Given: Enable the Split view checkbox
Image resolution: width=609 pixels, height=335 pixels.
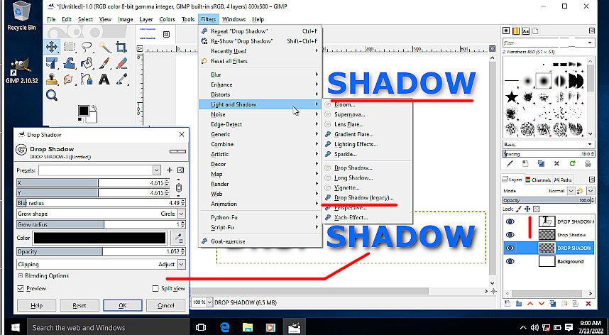Looking at the screenshot, I should coord(155,288).
